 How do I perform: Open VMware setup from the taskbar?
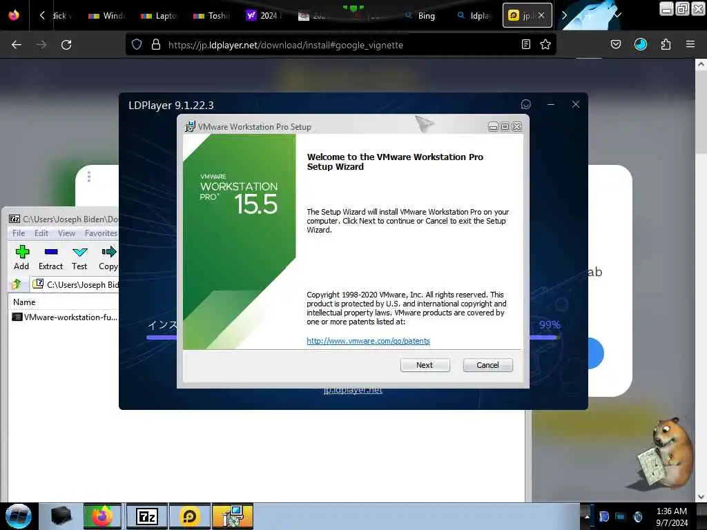(233, 516)
